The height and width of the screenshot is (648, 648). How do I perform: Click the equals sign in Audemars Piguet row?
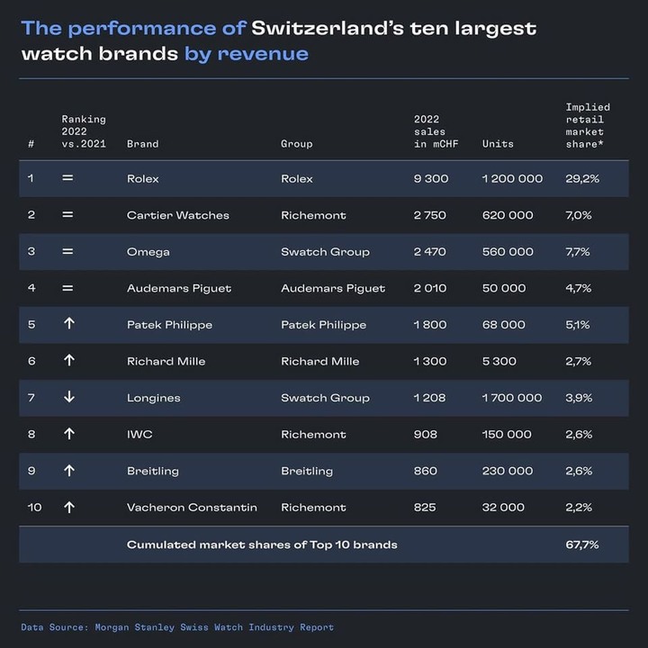tap(67, 288)
